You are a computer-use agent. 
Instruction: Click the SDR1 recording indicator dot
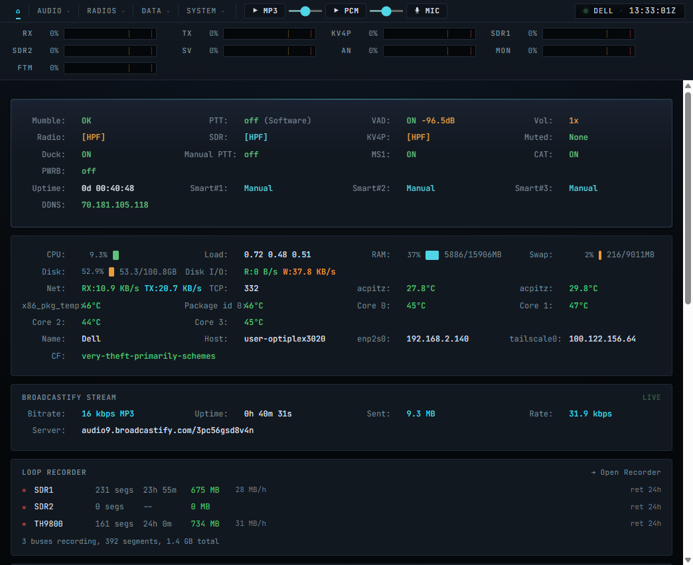(x=24, y=491)
